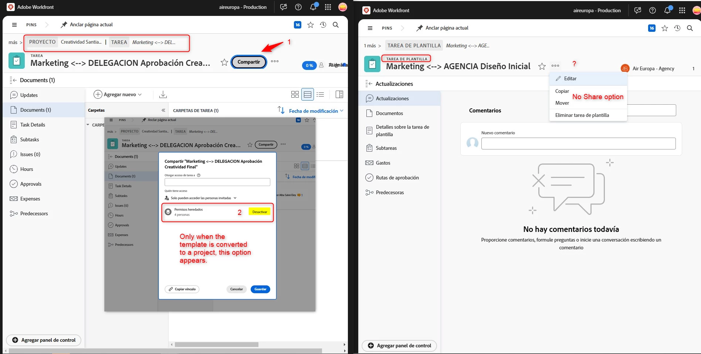Open apps grid icon in right window

point(682,10)
